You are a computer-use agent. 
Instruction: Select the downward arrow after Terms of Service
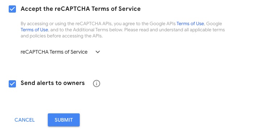(x=98, y=52)
